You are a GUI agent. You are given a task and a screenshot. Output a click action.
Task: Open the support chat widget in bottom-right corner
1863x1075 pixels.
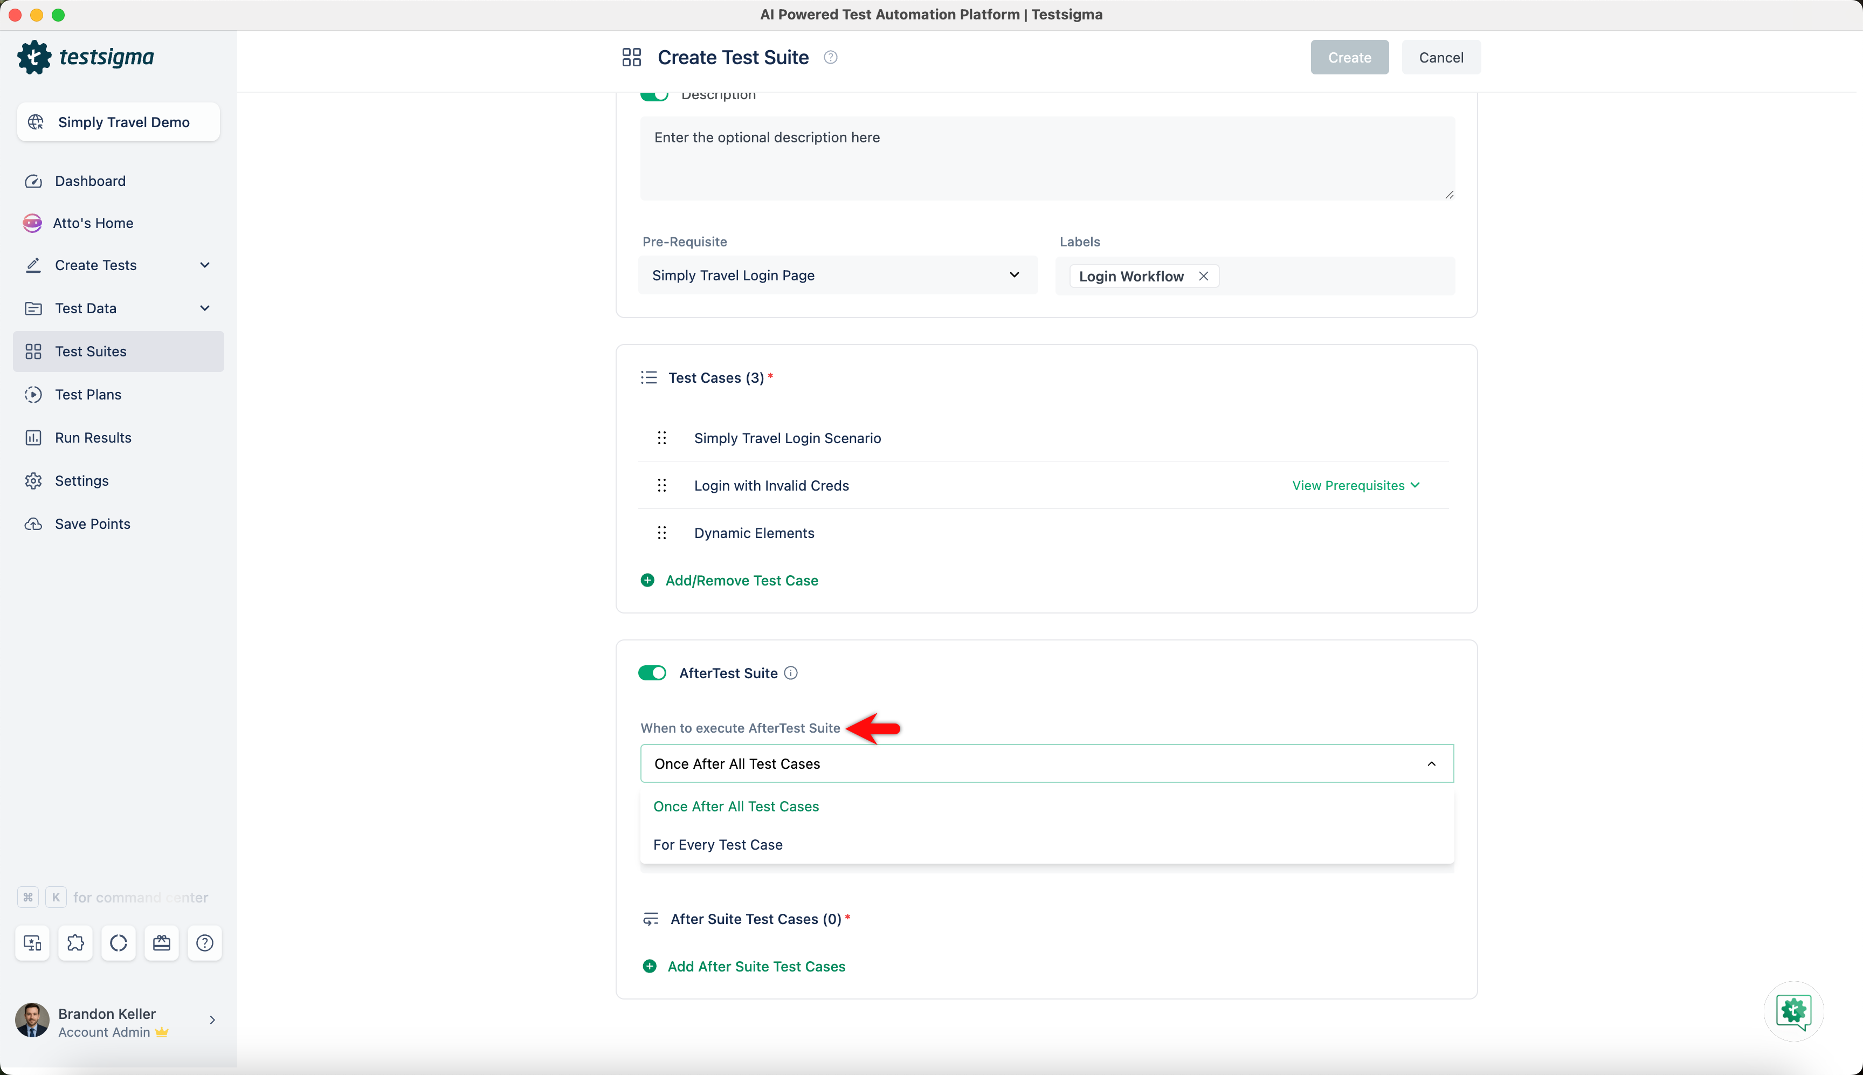point(1792,1011)
